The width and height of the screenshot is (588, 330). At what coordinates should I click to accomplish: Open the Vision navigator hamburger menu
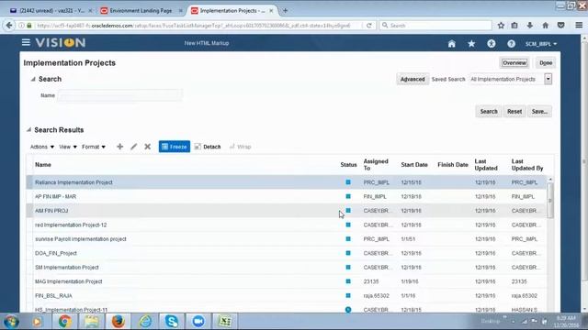click(26, 43)
